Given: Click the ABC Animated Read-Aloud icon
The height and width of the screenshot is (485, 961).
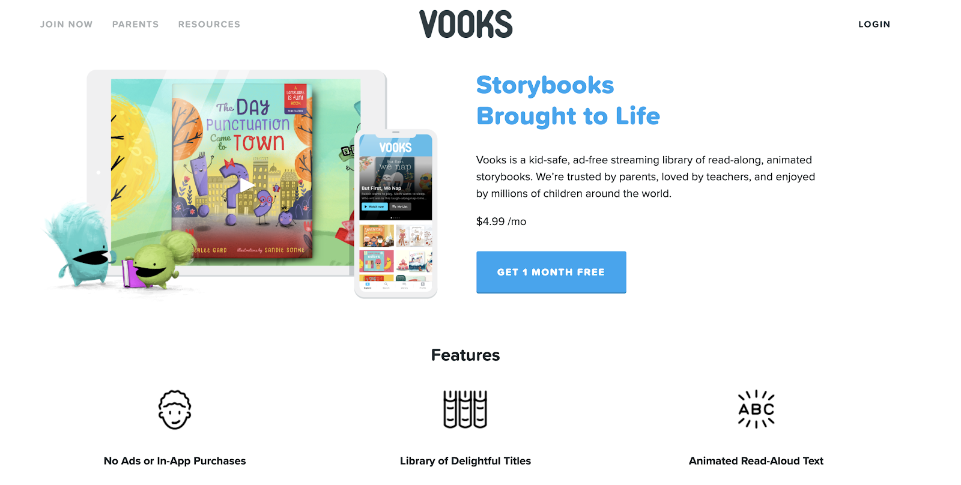Looking at the screenshot, I should click(756, 409).
